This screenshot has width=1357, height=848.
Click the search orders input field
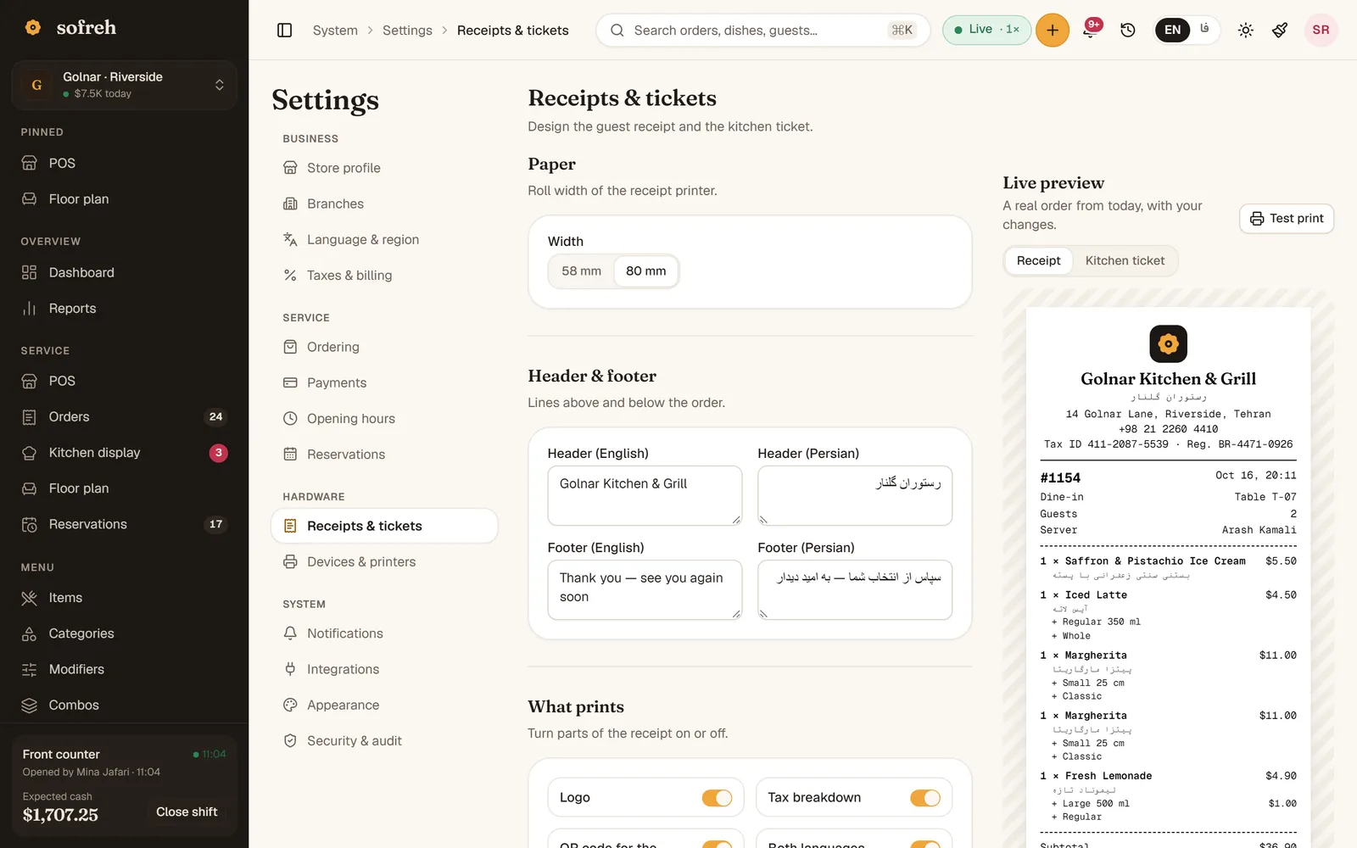click(x=763, y=31)
